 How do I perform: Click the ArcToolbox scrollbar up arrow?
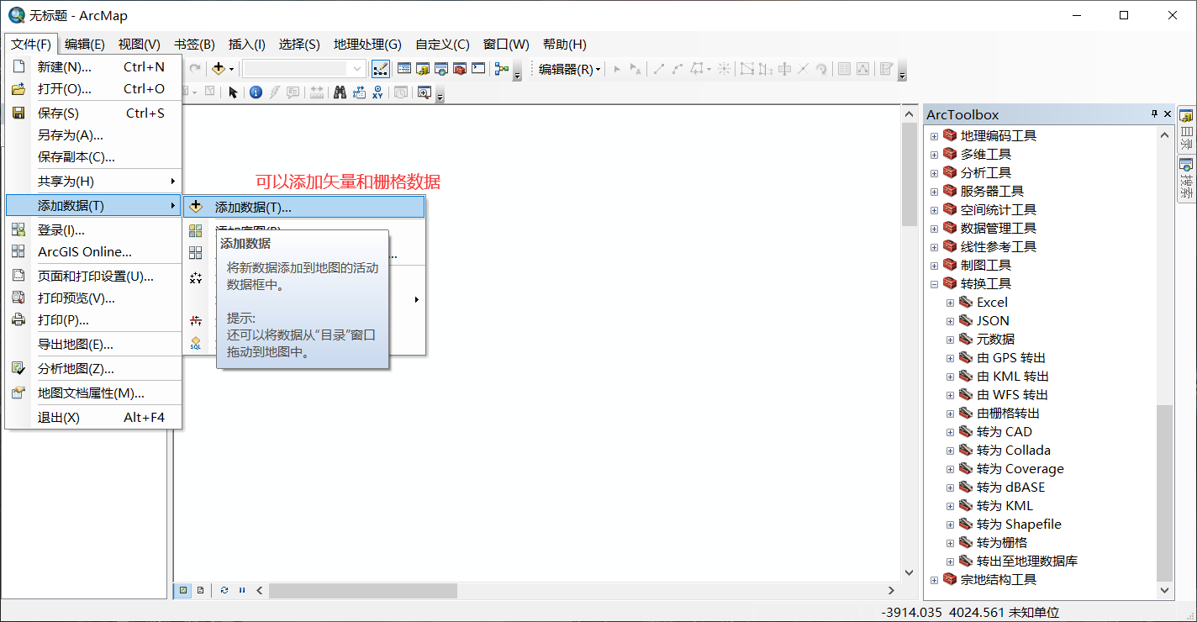point(1164,134)
